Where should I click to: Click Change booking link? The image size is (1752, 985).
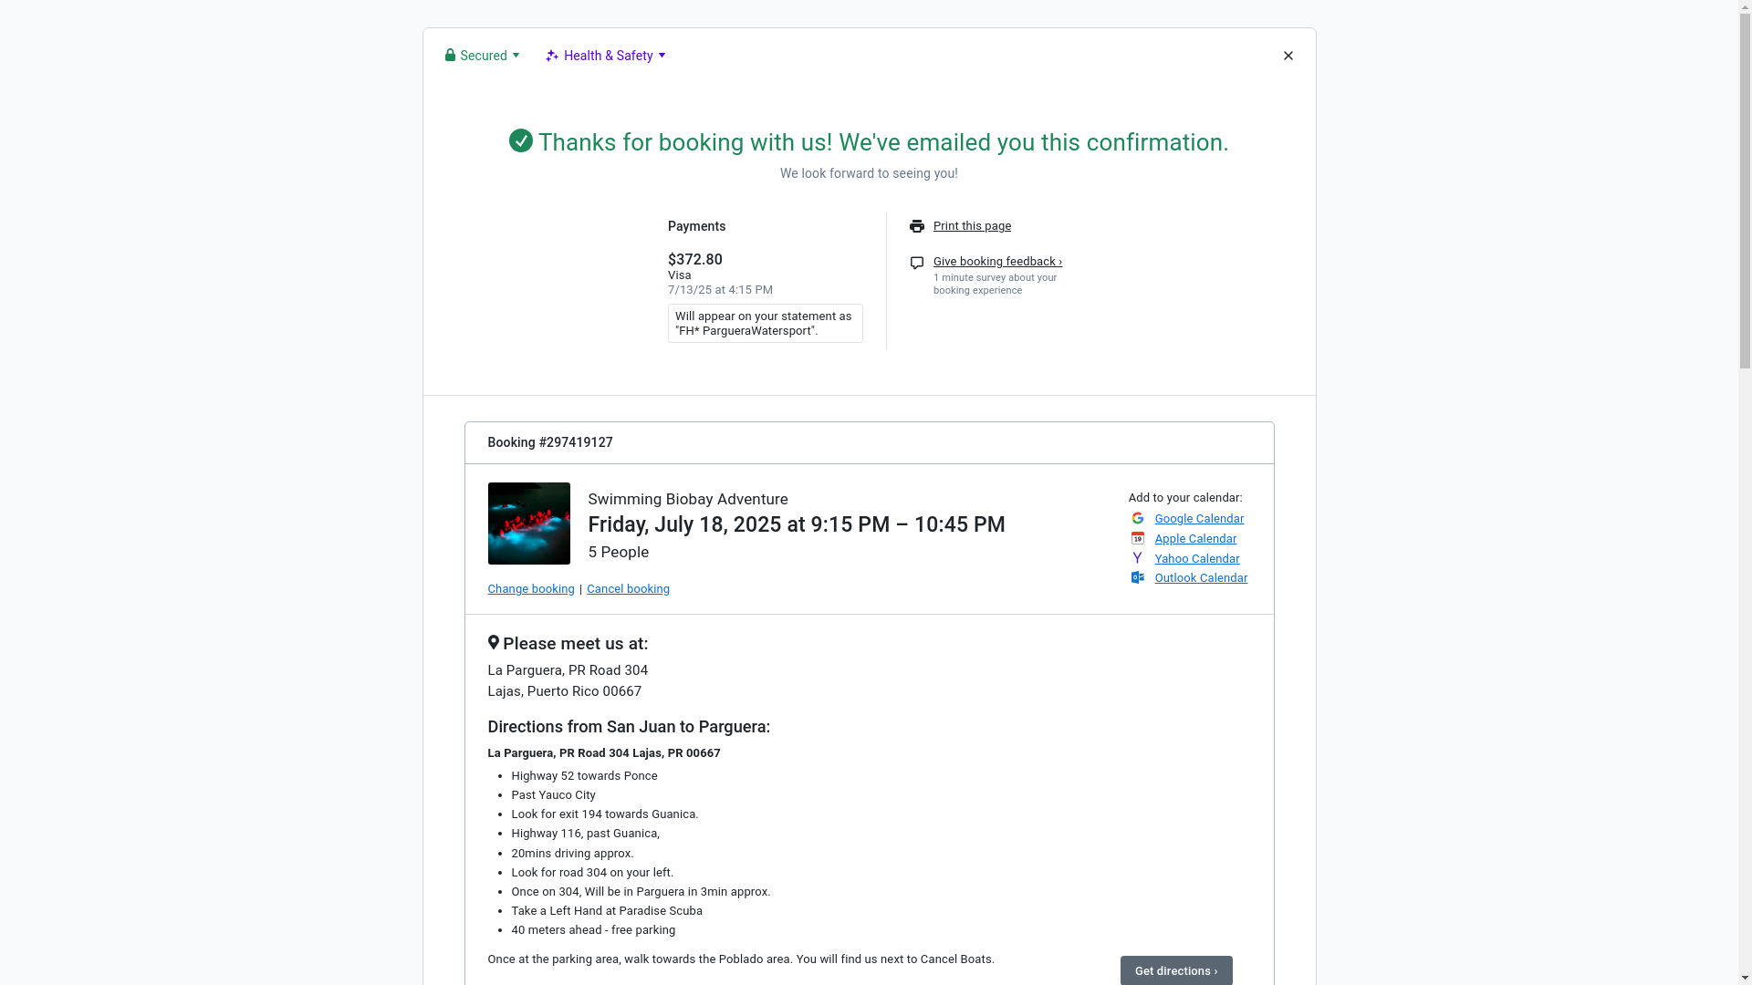(x=531, y=589)
